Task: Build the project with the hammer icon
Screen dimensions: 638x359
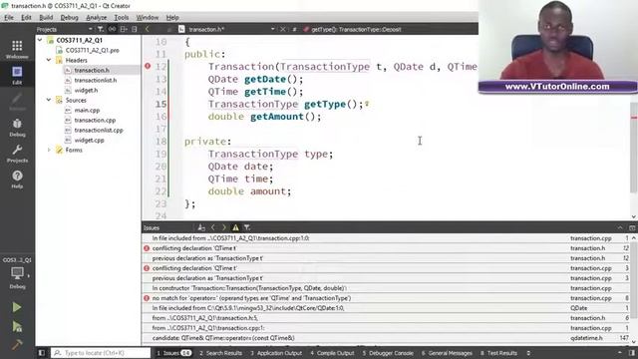Action: click(x=17, y=345)
